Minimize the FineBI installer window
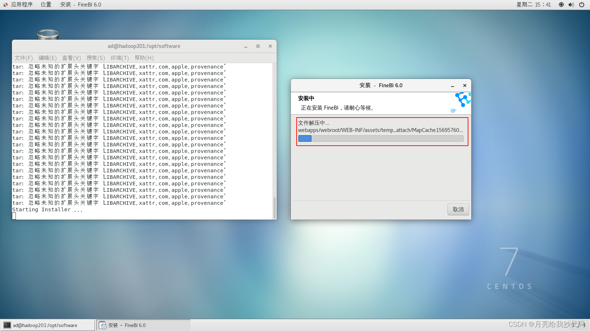The image size is (590, 331). 453,85
